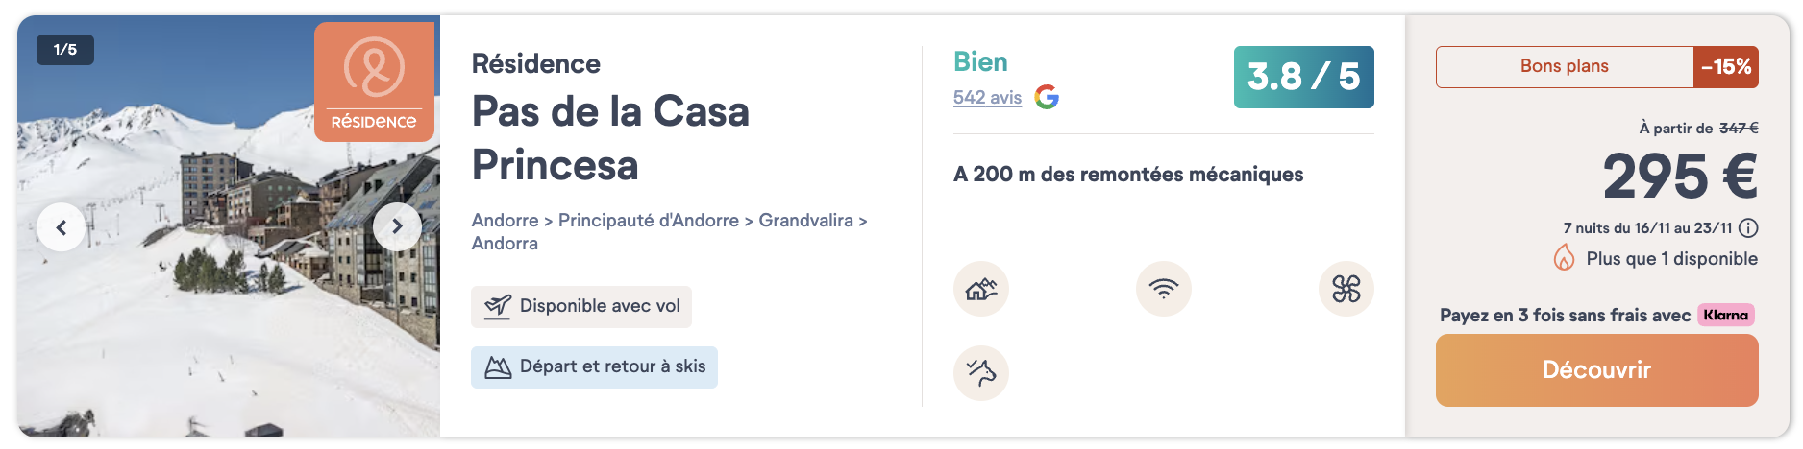Image resolution: width=1803 pixels, height=449 pixels.
Task: Click the Wi-Fi amenity icon
Action: coord(1163,289)
